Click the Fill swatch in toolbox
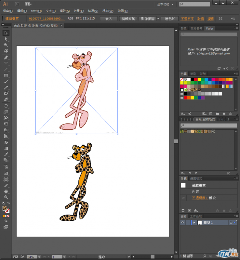 coord(5,208)
